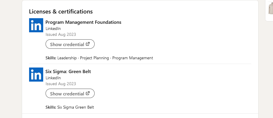Viewport: 273px width, 118px height.
Task: Click external-link icon in Program Management credential button
Action: [88, 44]
